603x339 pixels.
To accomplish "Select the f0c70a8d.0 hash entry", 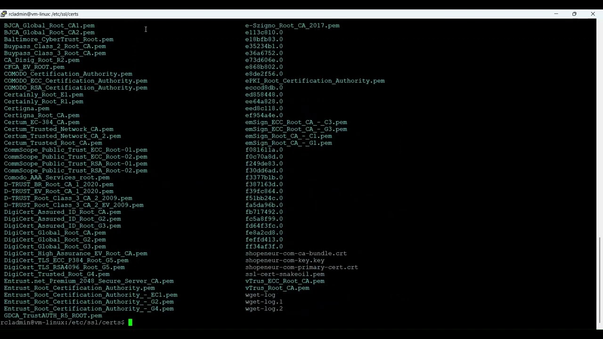I will (x=264, y=157).
